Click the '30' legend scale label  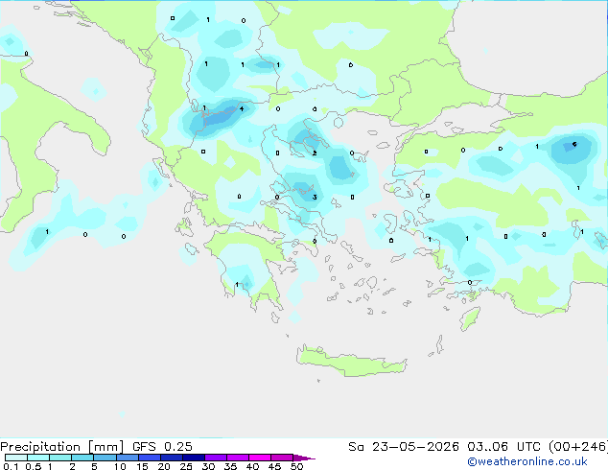tap(208, 466)
